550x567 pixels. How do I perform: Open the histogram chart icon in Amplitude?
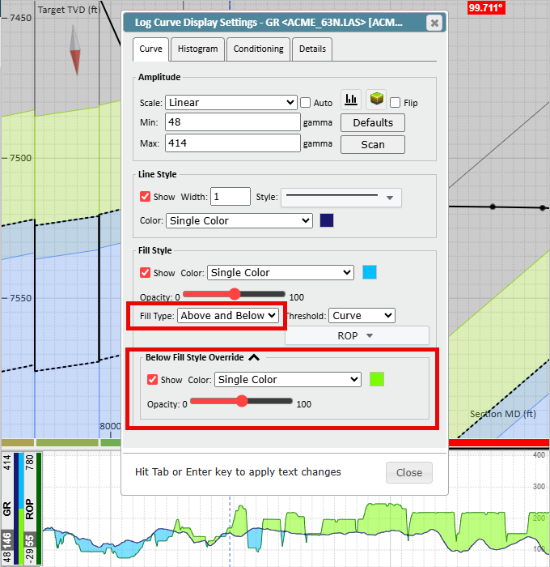click(x=351, y=99)
